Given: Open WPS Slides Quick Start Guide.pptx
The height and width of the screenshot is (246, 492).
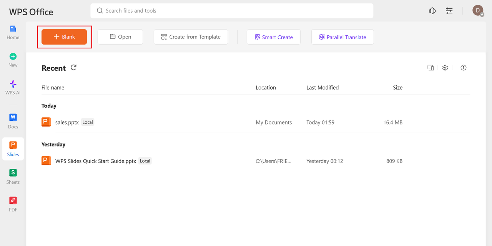Looking at the screenshot, I should 96,161.
